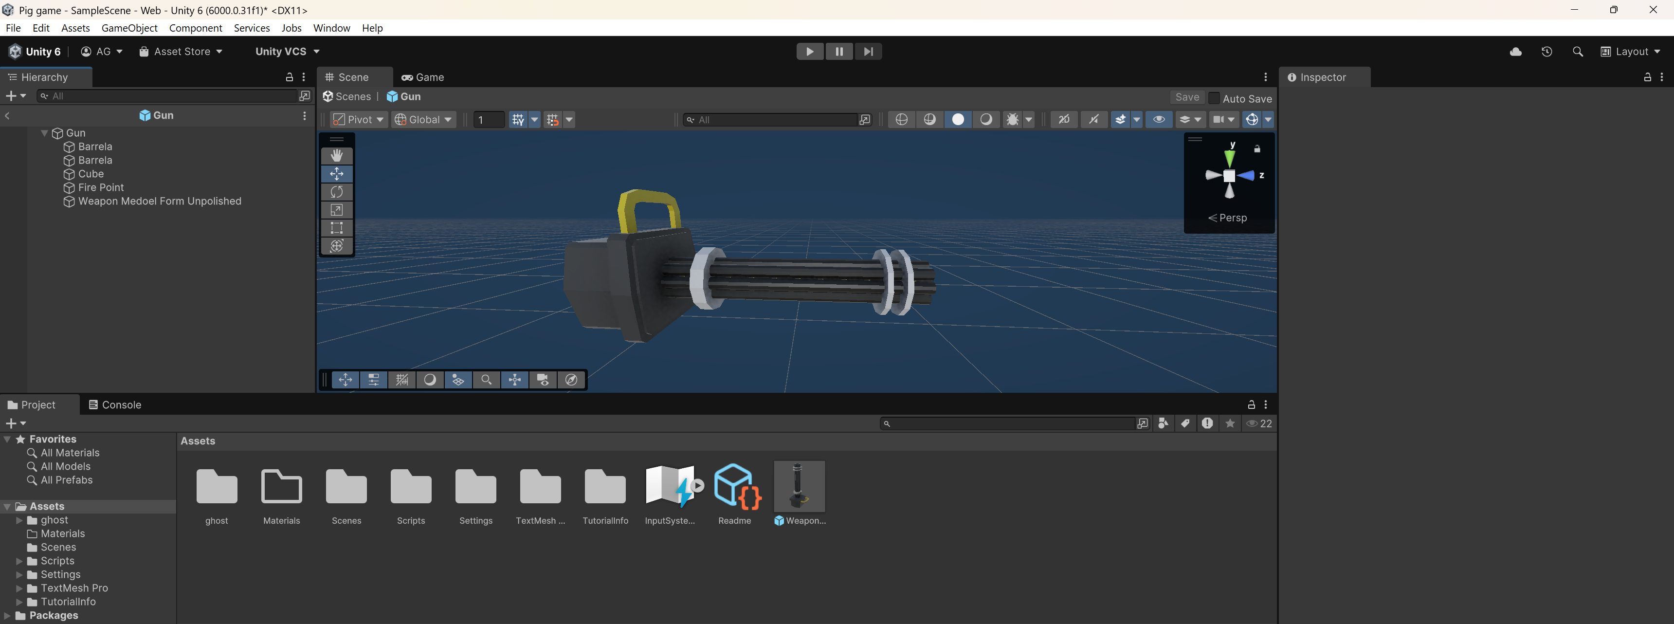Viewport: 1674px width, 624px height.
Task: Select the Weapon prefab asset thumbnail
Action: [x=800, y=486]
